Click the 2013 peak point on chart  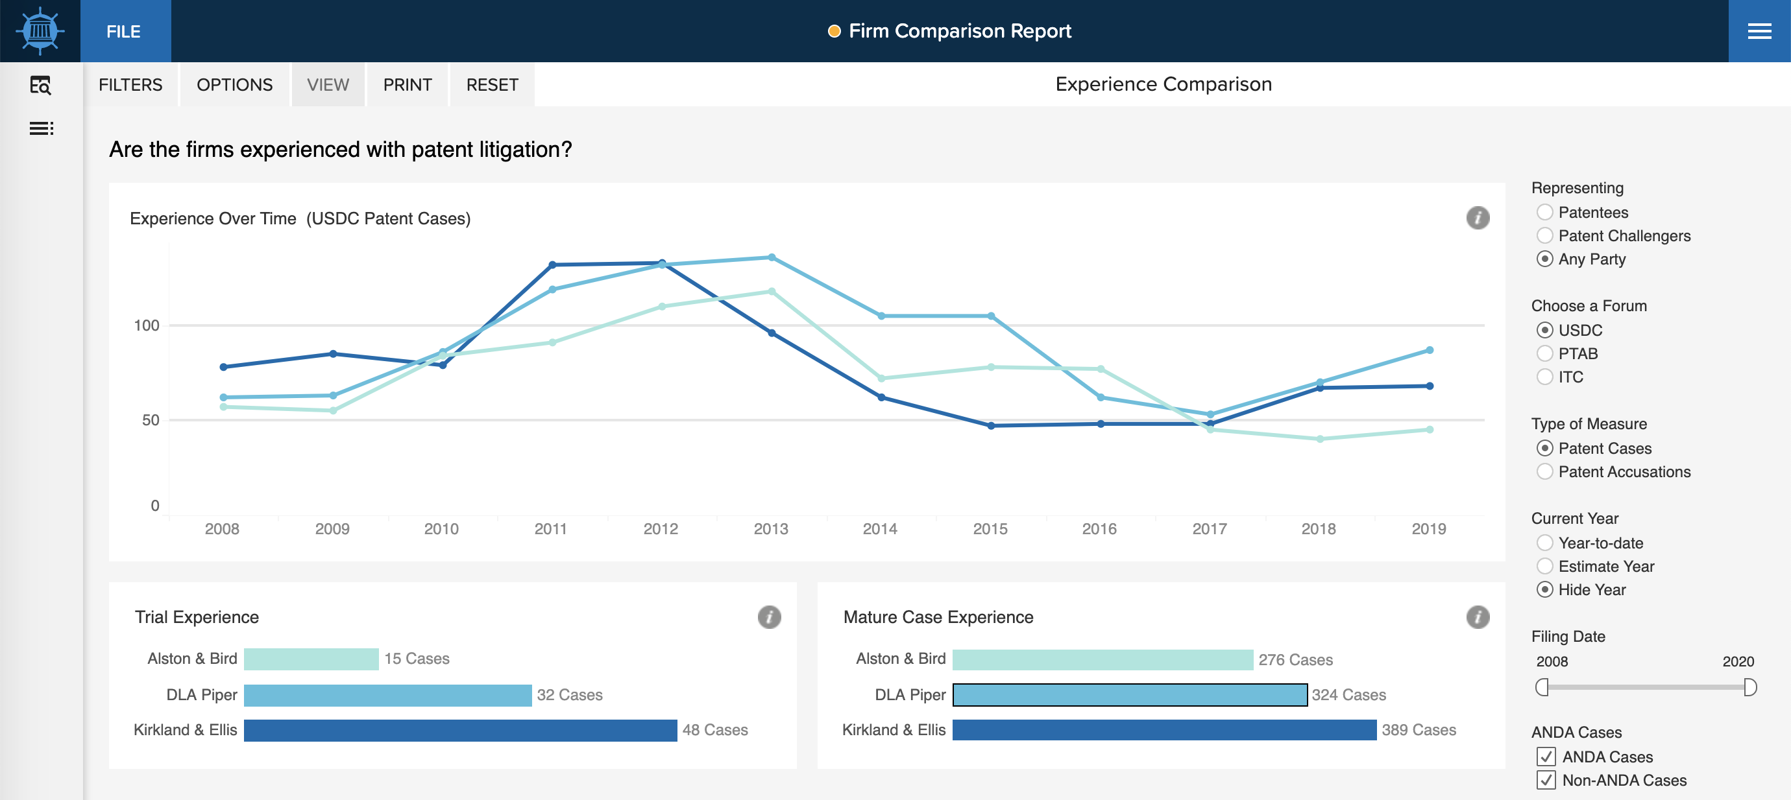[772, 257]
